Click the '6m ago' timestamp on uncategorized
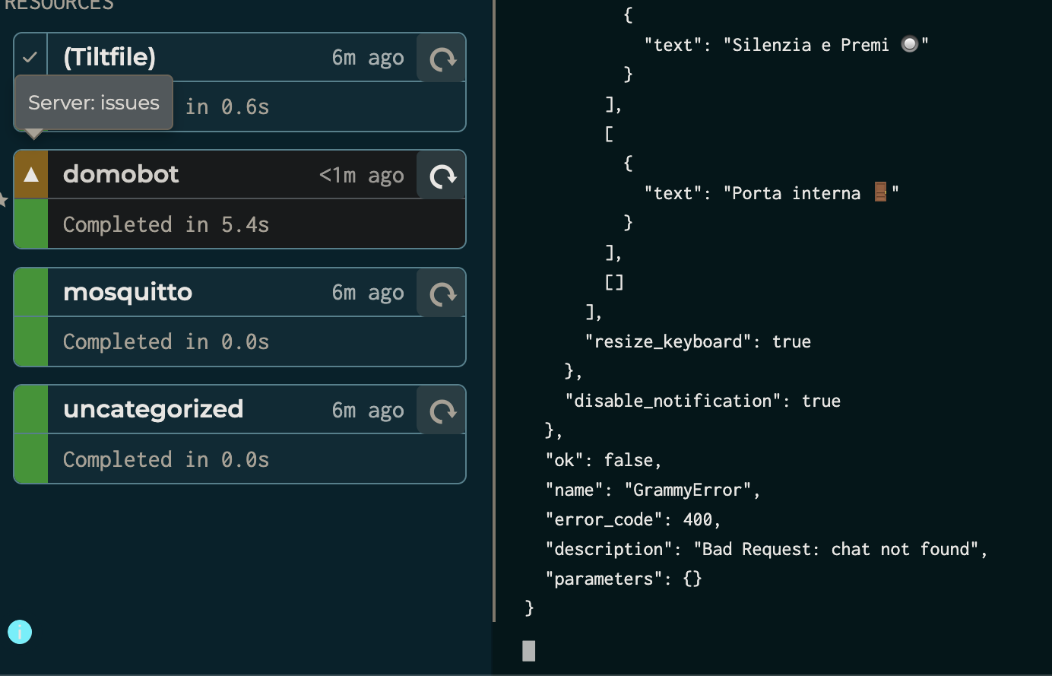The height and width of the screenshot is (676, 1052). point(368,411)
